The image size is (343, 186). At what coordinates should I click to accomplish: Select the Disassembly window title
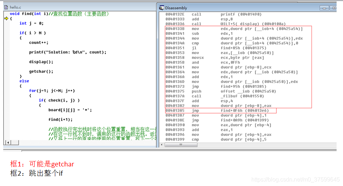coord(176,8)
